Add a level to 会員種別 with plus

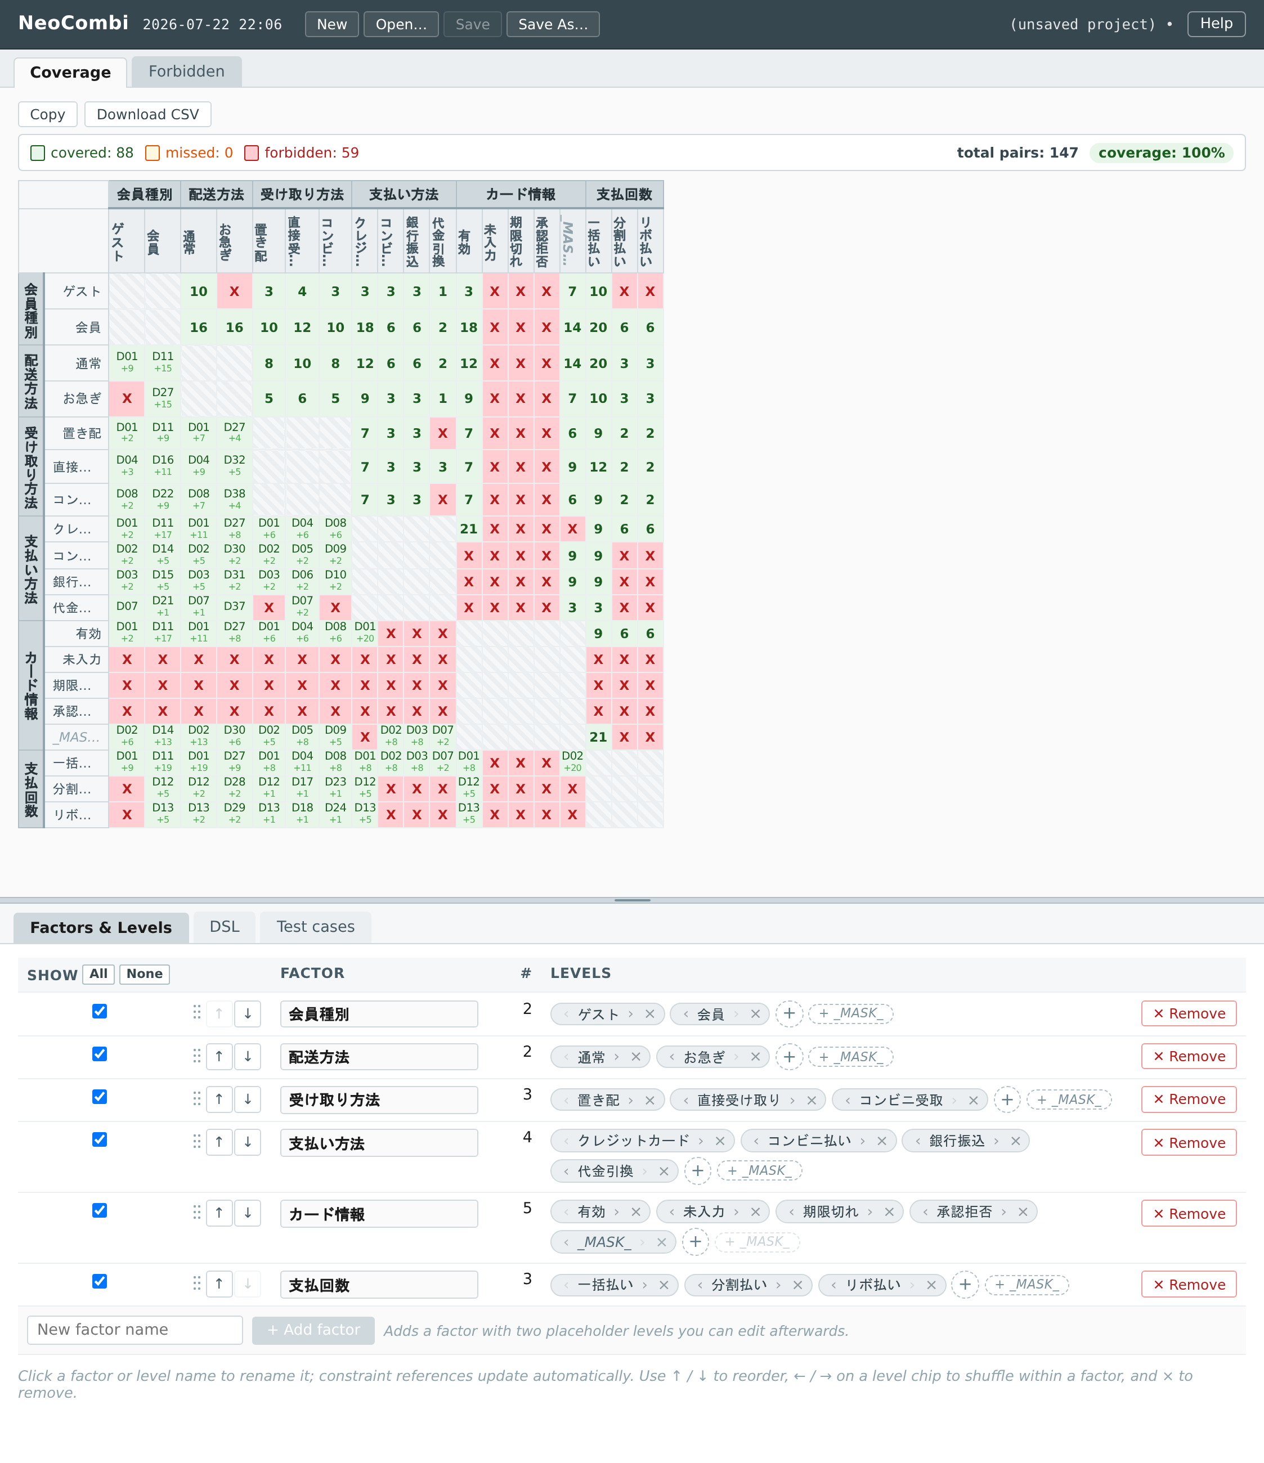[x=789, y=1014]
